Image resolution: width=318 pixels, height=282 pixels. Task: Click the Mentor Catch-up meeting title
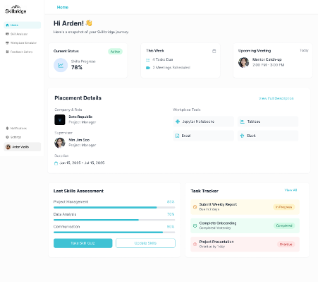pyautogui.click(x=267, y=59)
